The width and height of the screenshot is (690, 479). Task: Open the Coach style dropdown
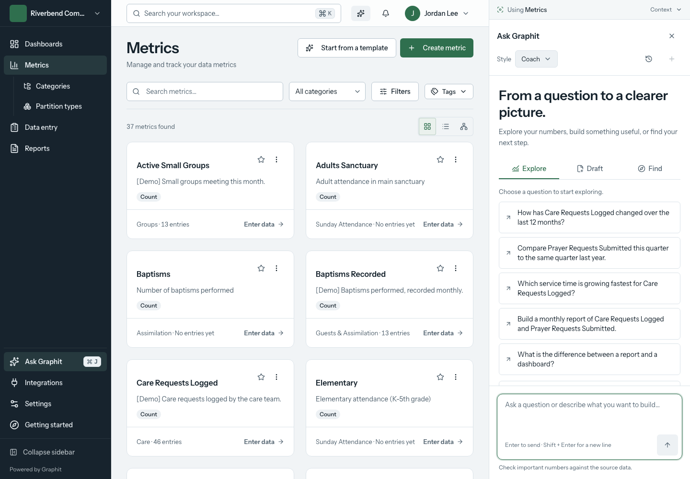point(536,59)
